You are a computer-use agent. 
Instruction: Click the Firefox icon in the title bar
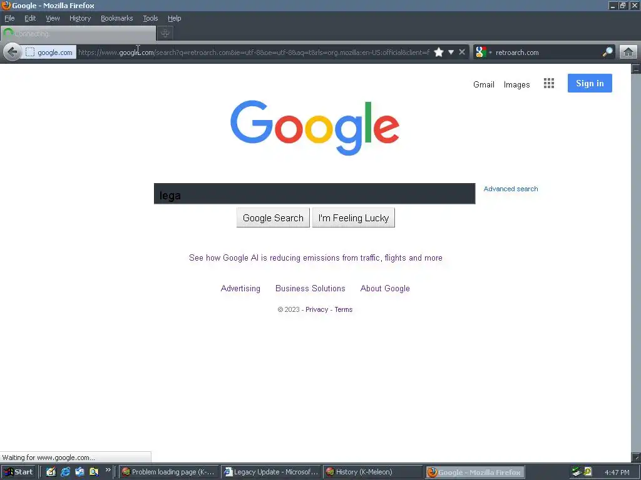[x=6, y=5]
